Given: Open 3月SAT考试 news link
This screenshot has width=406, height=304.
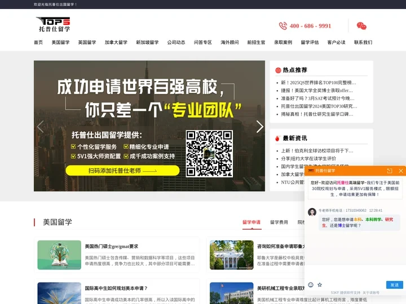Looking at the screenshot, I should point(317,98).
